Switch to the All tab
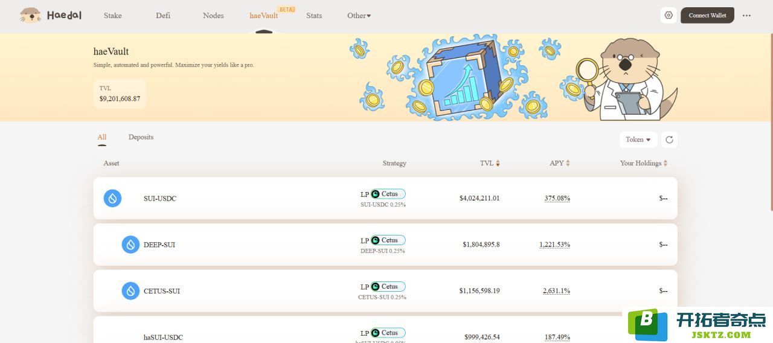773x343 pixels. point(102,137)
